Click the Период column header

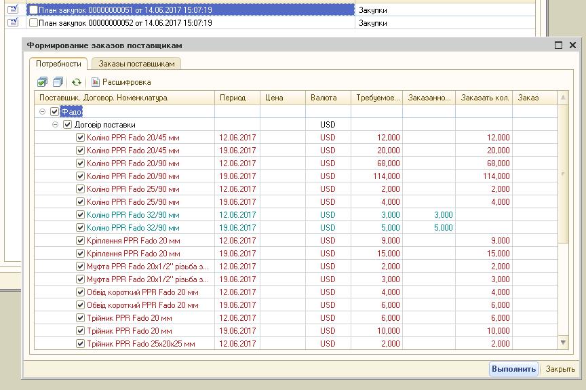coord(237,98)
